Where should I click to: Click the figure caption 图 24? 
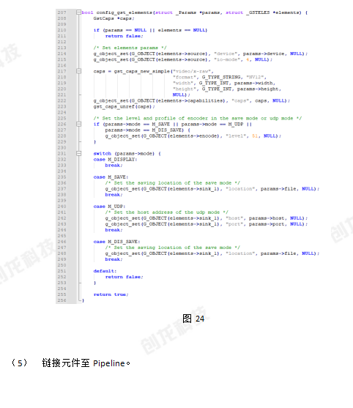point(193,319)
